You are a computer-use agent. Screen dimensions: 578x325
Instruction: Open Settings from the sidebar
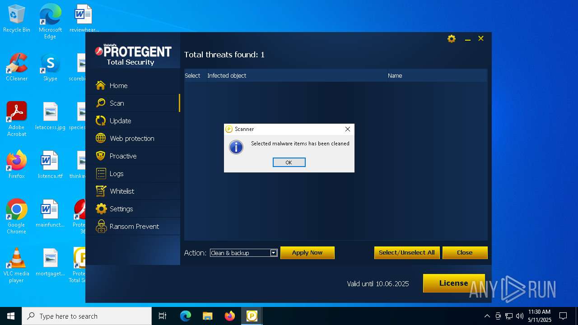coord(133,209)
